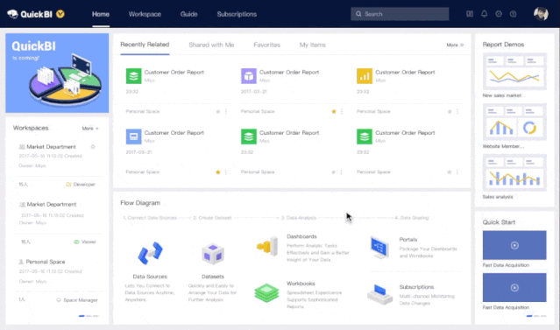
Task: Click the Workbooks green stack icon
Action: (266, 293)
